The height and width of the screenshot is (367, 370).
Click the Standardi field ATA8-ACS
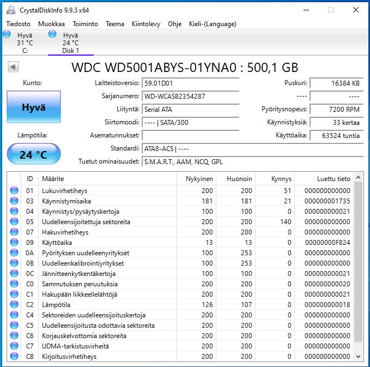pos(252,148)
